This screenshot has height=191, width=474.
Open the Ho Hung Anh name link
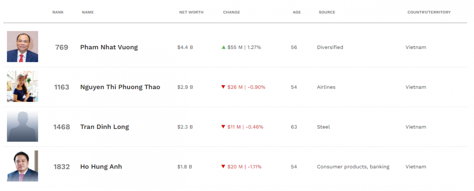[101, 167]
